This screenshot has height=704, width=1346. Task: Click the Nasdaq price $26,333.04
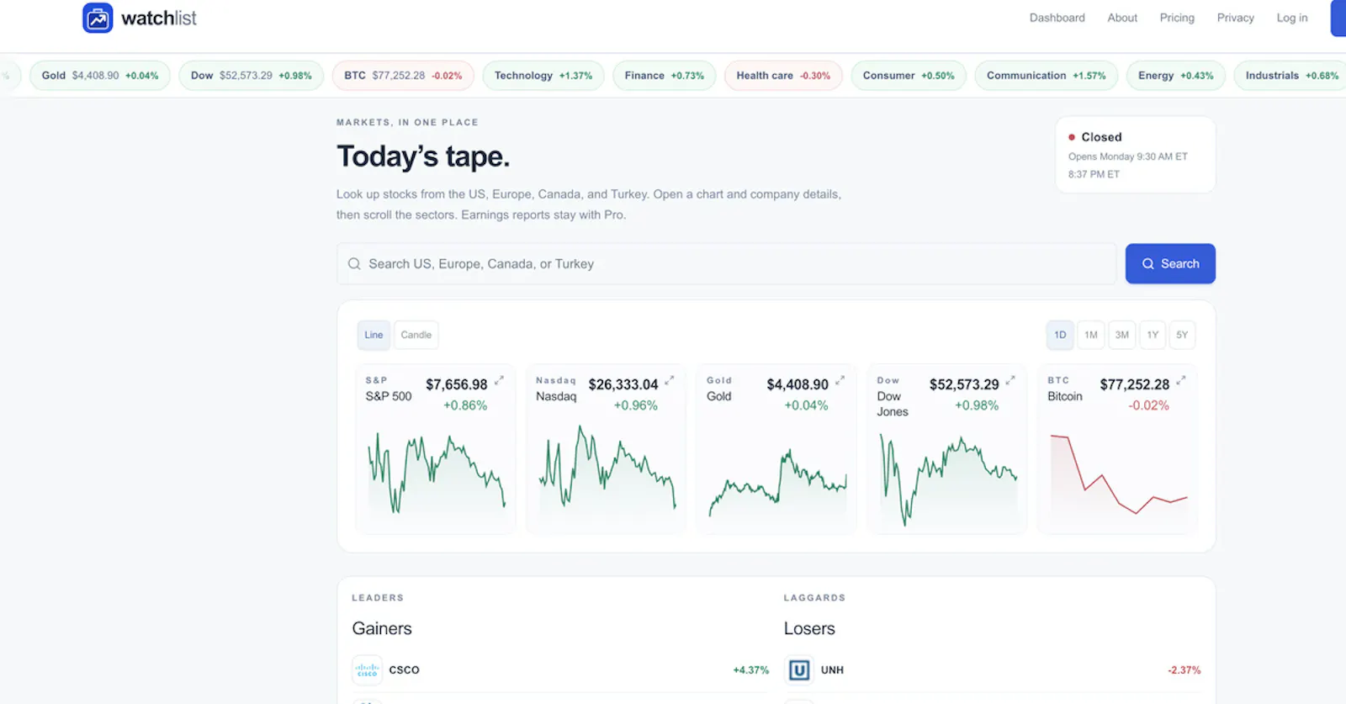(x=623, y=384)
